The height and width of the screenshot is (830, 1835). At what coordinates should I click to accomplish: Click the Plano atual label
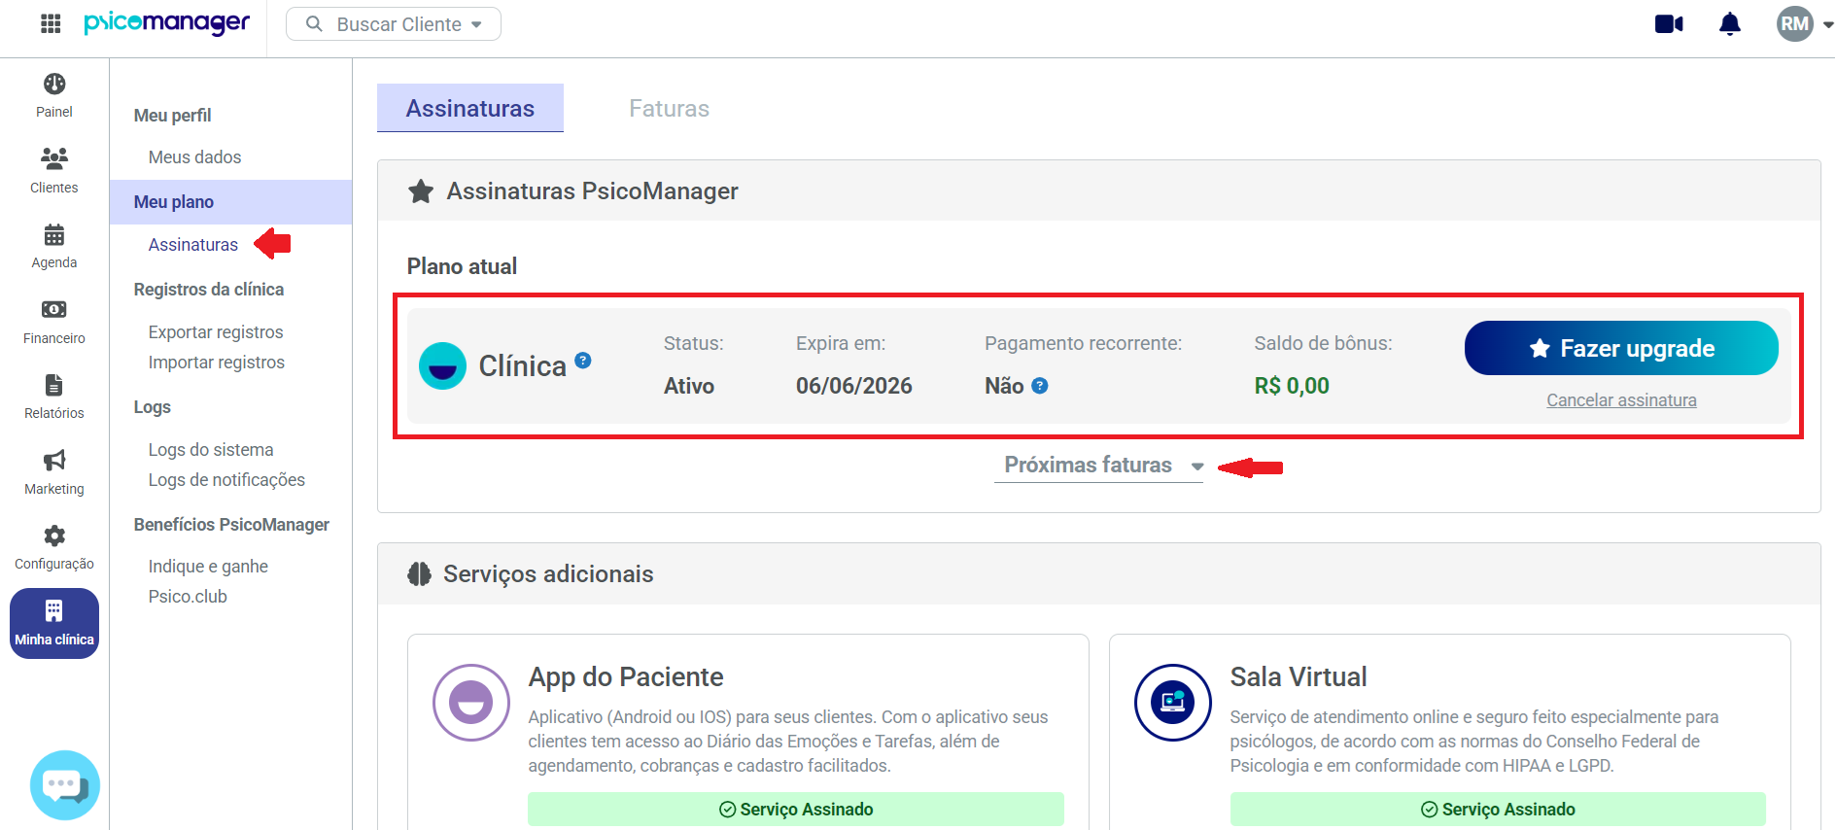tap(462, 266)
